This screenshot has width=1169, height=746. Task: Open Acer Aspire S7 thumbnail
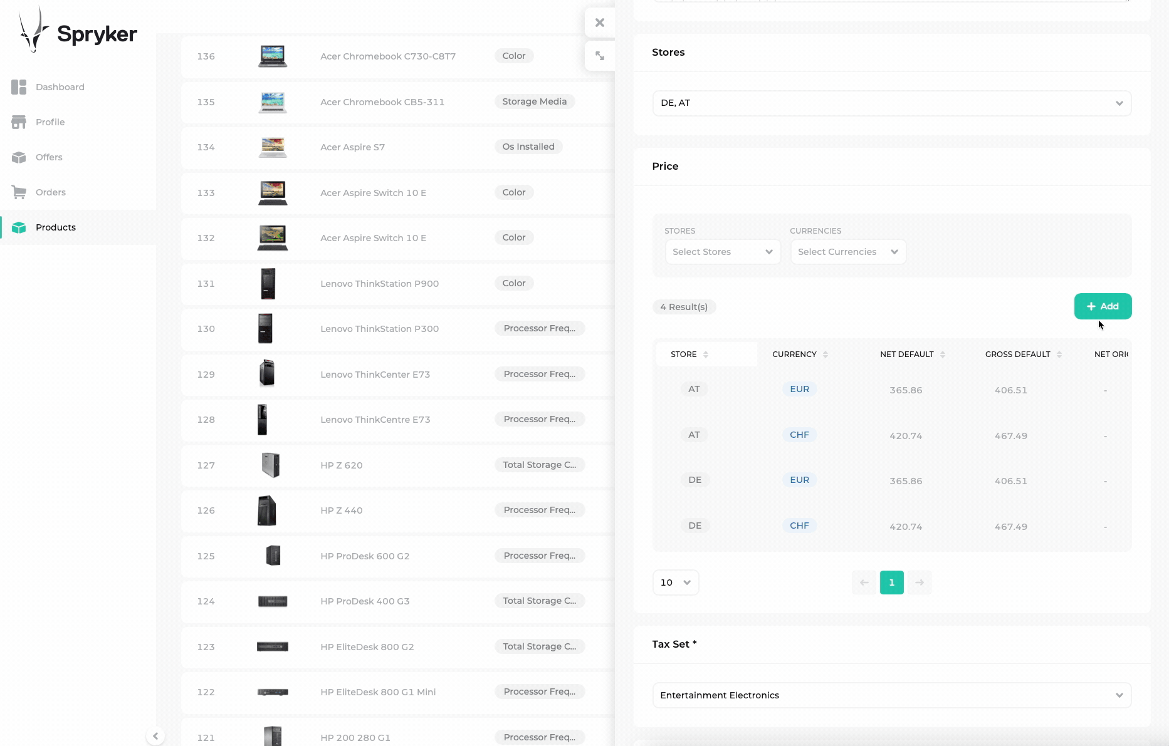pos(273,147)
